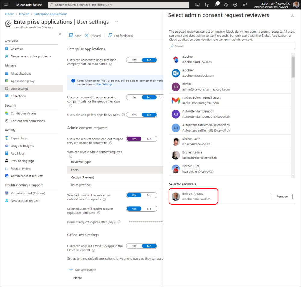Click the reviewers search box
The image size is (301, 287).
point(232,46)
